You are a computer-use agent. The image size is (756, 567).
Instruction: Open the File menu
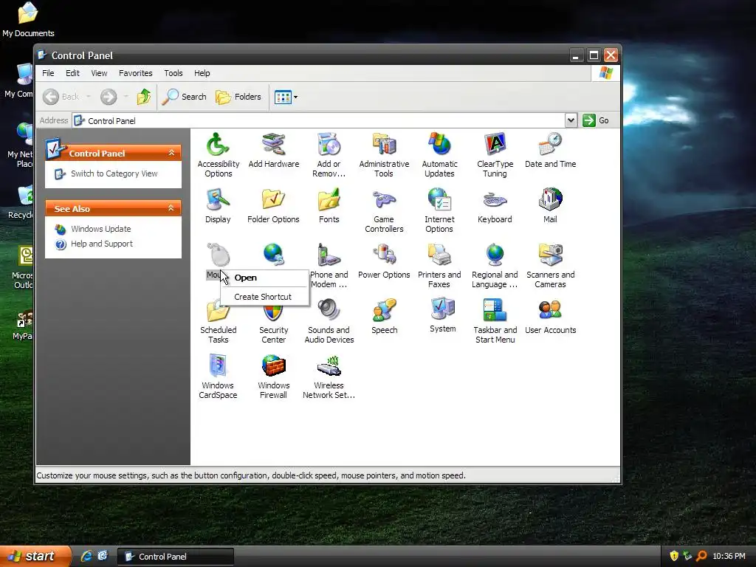[x=48, y=73]
